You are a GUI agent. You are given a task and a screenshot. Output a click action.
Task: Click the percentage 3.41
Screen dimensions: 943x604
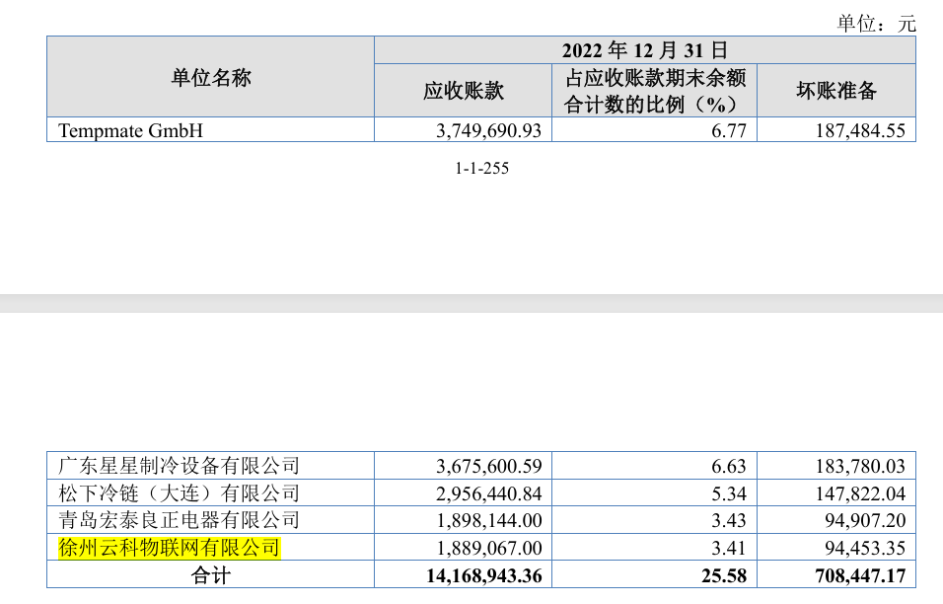point(728,548)
